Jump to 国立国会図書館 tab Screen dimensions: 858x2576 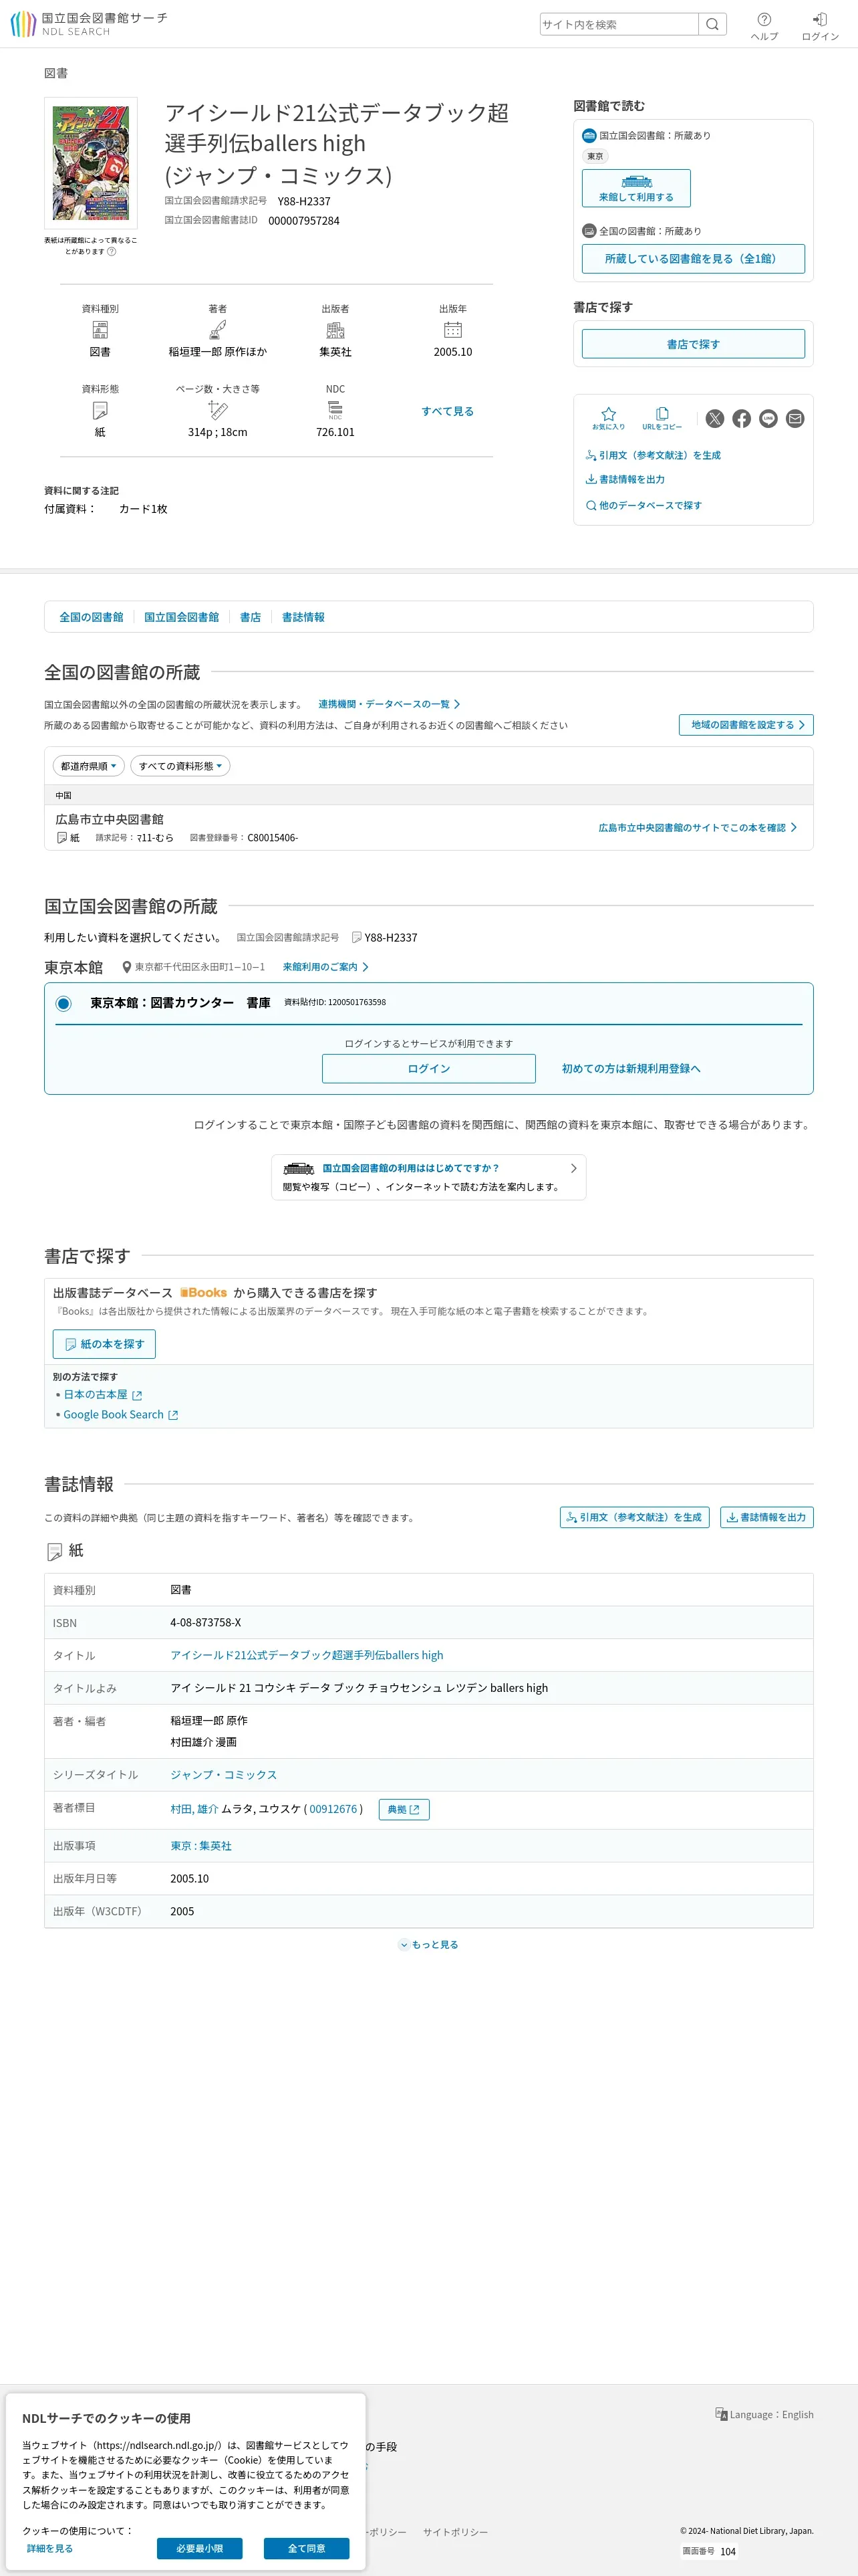tap(182, 617)
